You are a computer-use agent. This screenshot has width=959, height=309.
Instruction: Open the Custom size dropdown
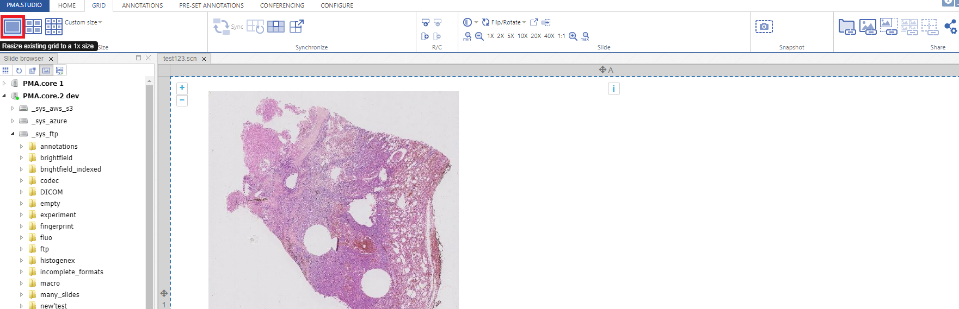[83, 22]
